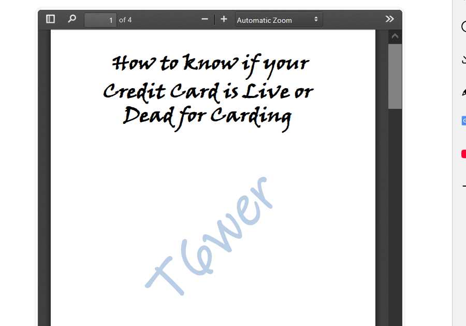Select the Automatic Zoom combo box

[x=279, y=20]
